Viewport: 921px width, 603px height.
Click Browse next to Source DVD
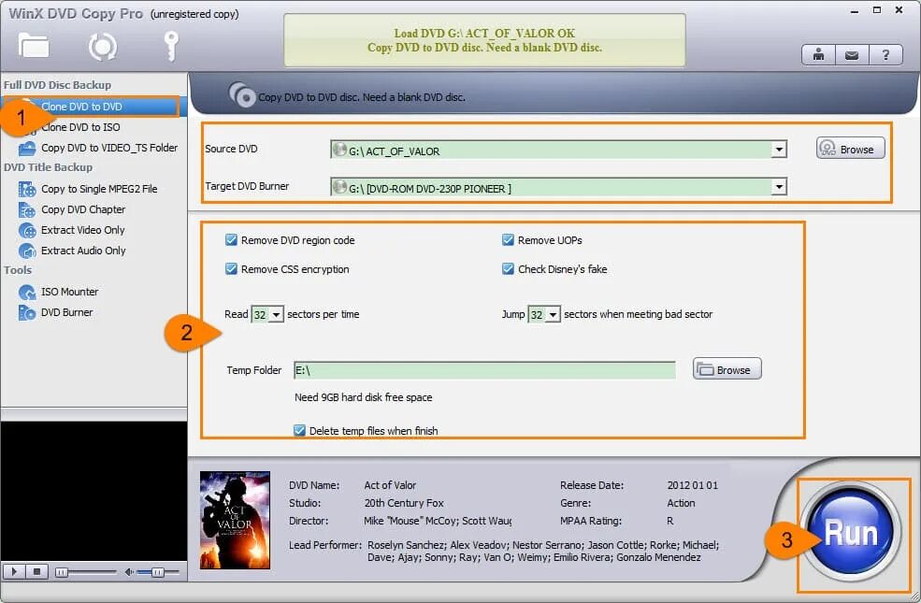coord(850,150)
